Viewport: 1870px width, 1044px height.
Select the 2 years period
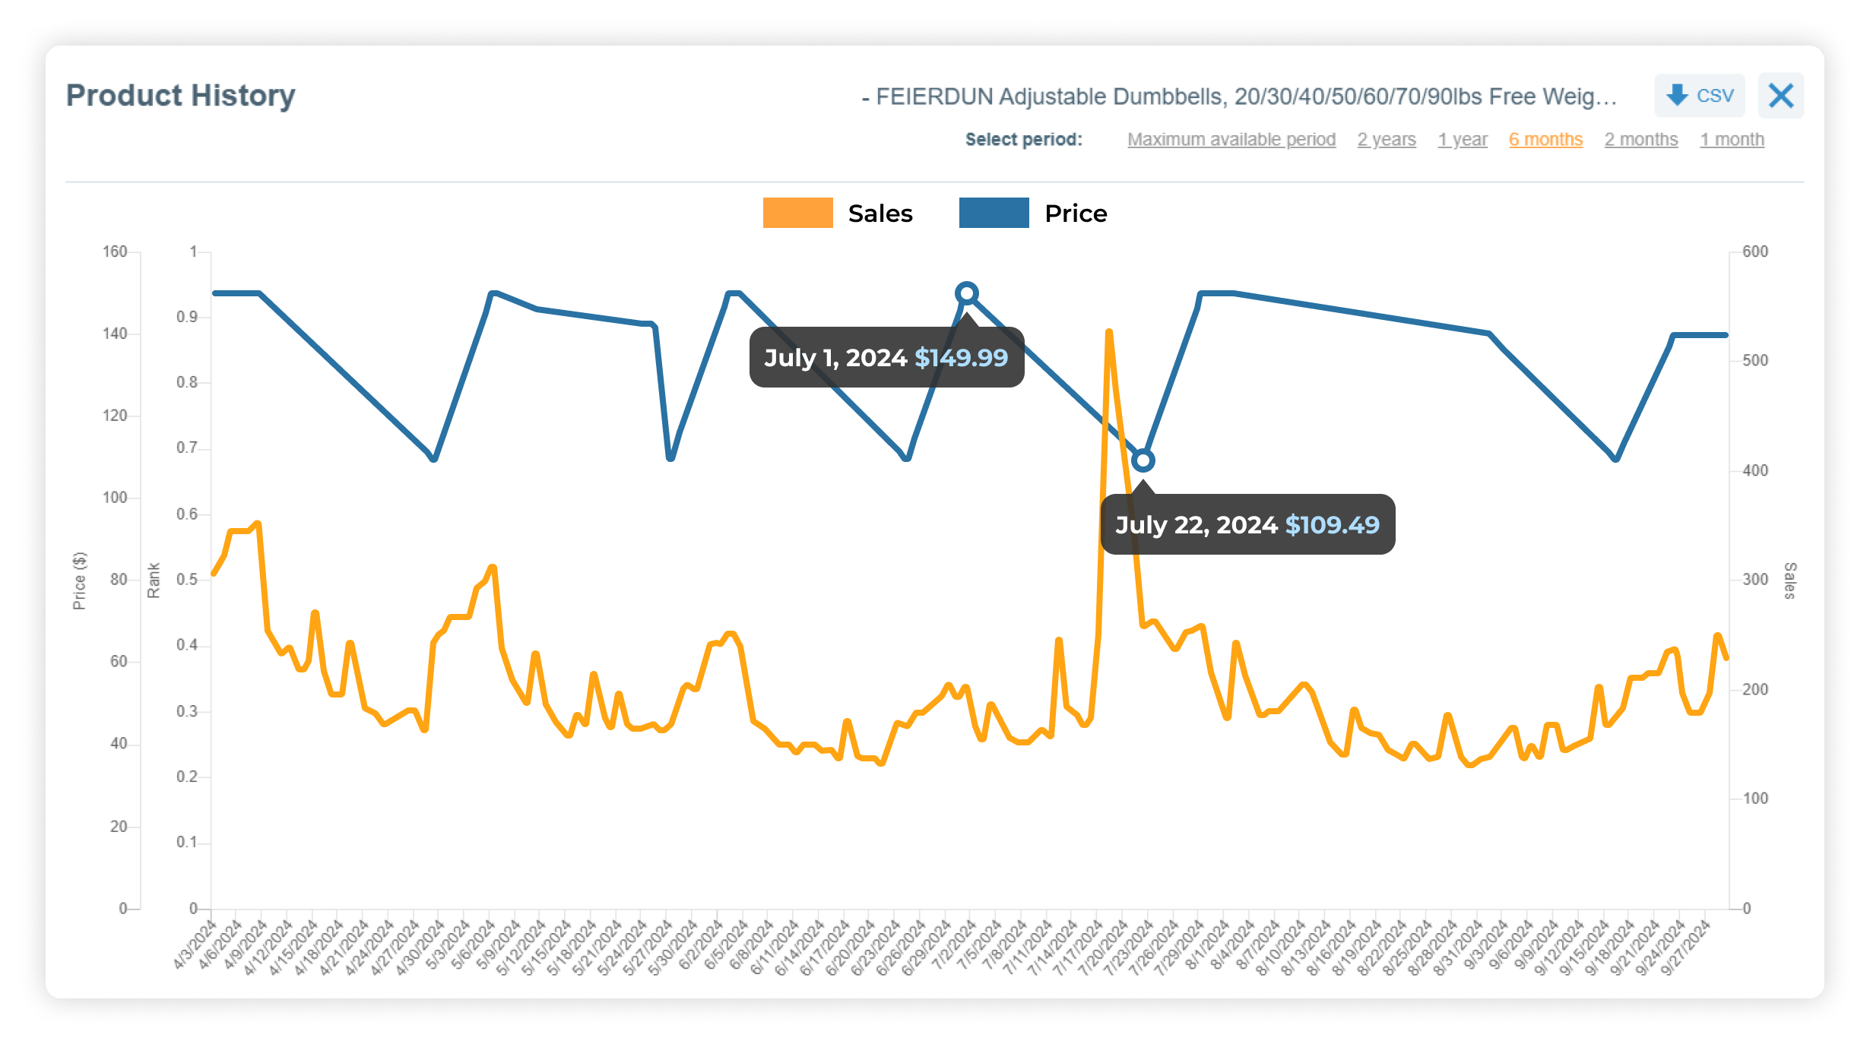1386,139
